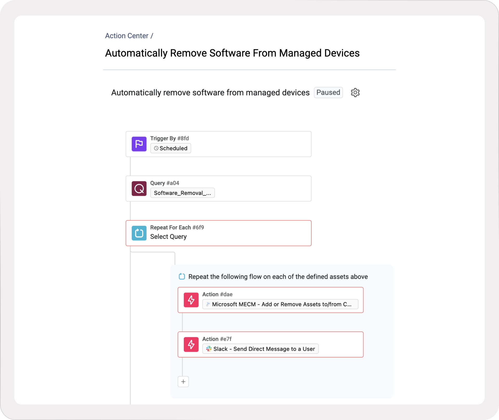Select the Query #a04 node card
Screen dimensions: 499x420
point(260,188)
